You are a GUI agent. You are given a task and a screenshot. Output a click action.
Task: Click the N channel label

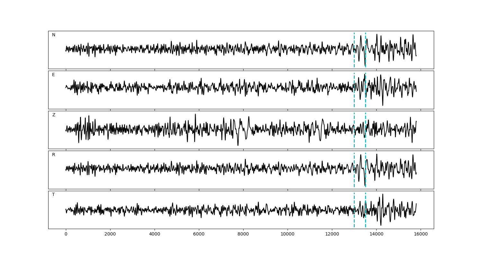(54, 35)
